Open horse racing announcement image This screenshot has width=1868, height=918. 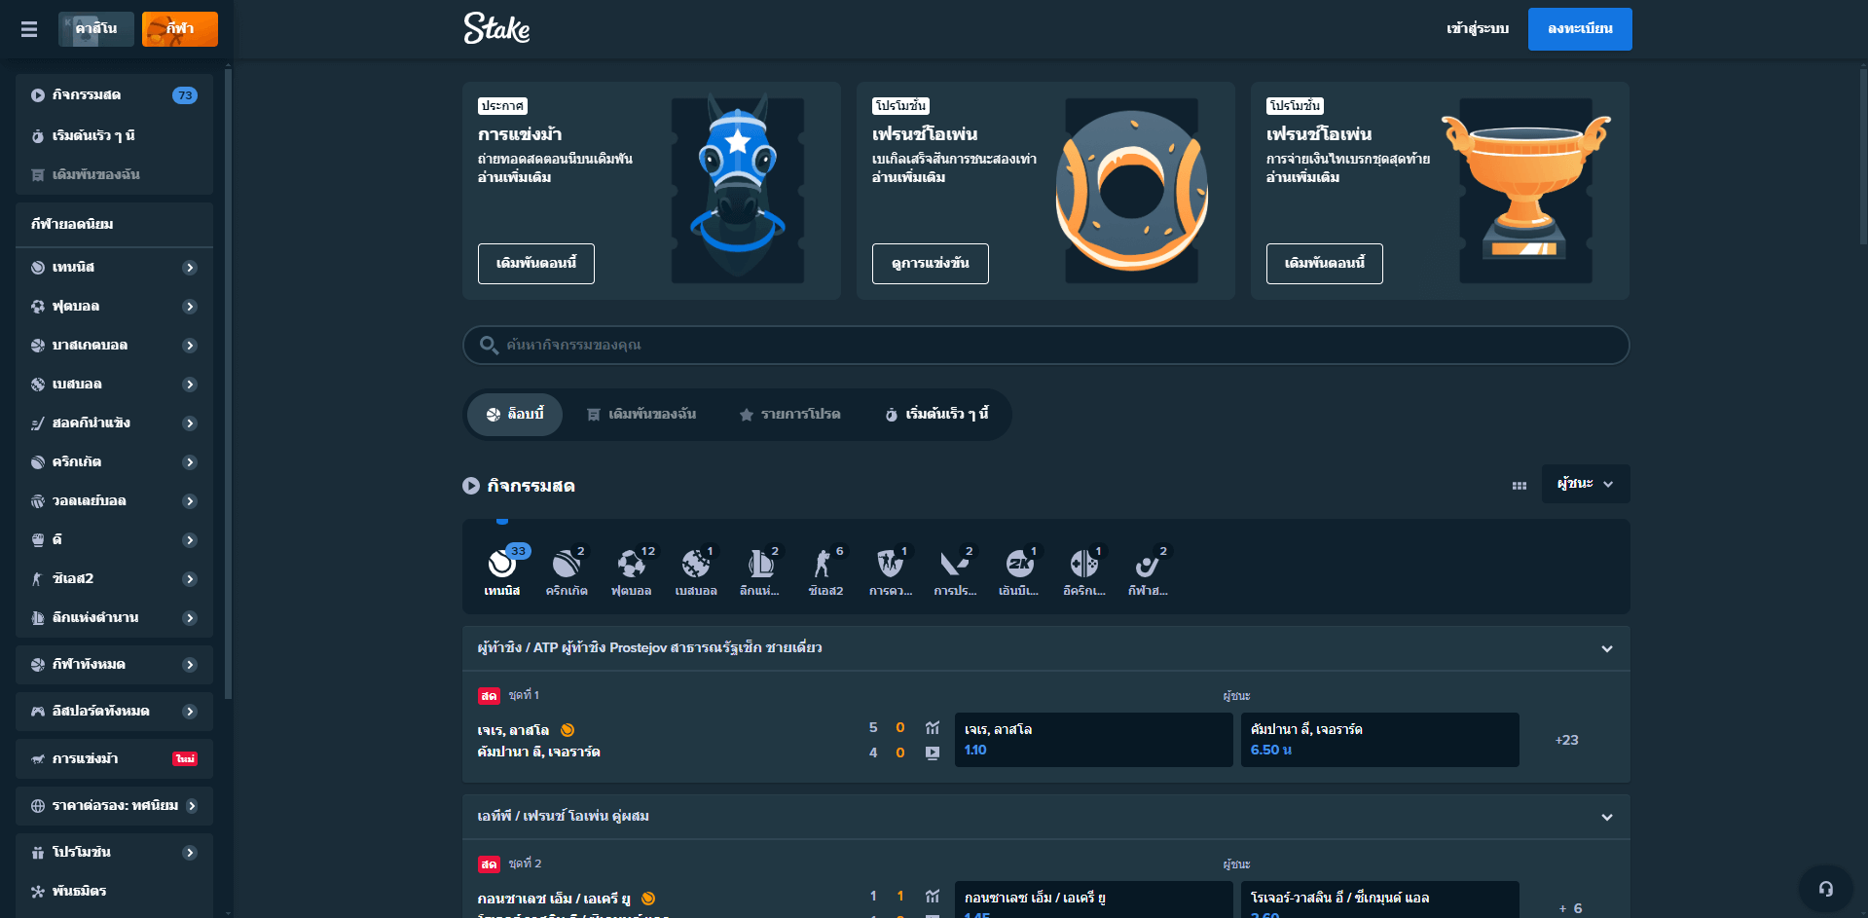point(738,191)
